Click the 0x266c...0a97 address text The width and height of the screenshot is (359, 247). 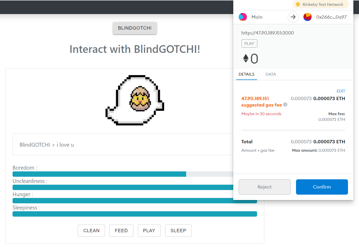pos(331,17)
